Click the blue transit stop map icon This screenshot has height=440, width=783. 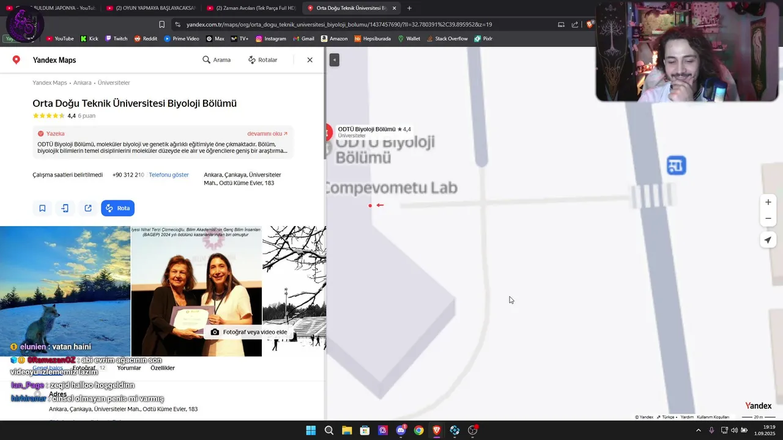(x=676, y=165)
